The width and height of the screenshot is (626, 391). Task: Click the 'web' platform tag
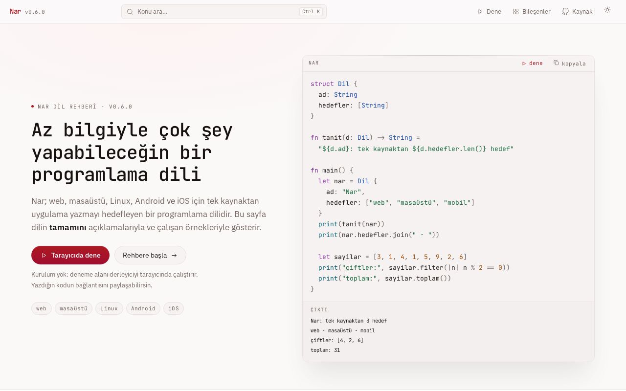pyautogui.click(x=42, y=308)
